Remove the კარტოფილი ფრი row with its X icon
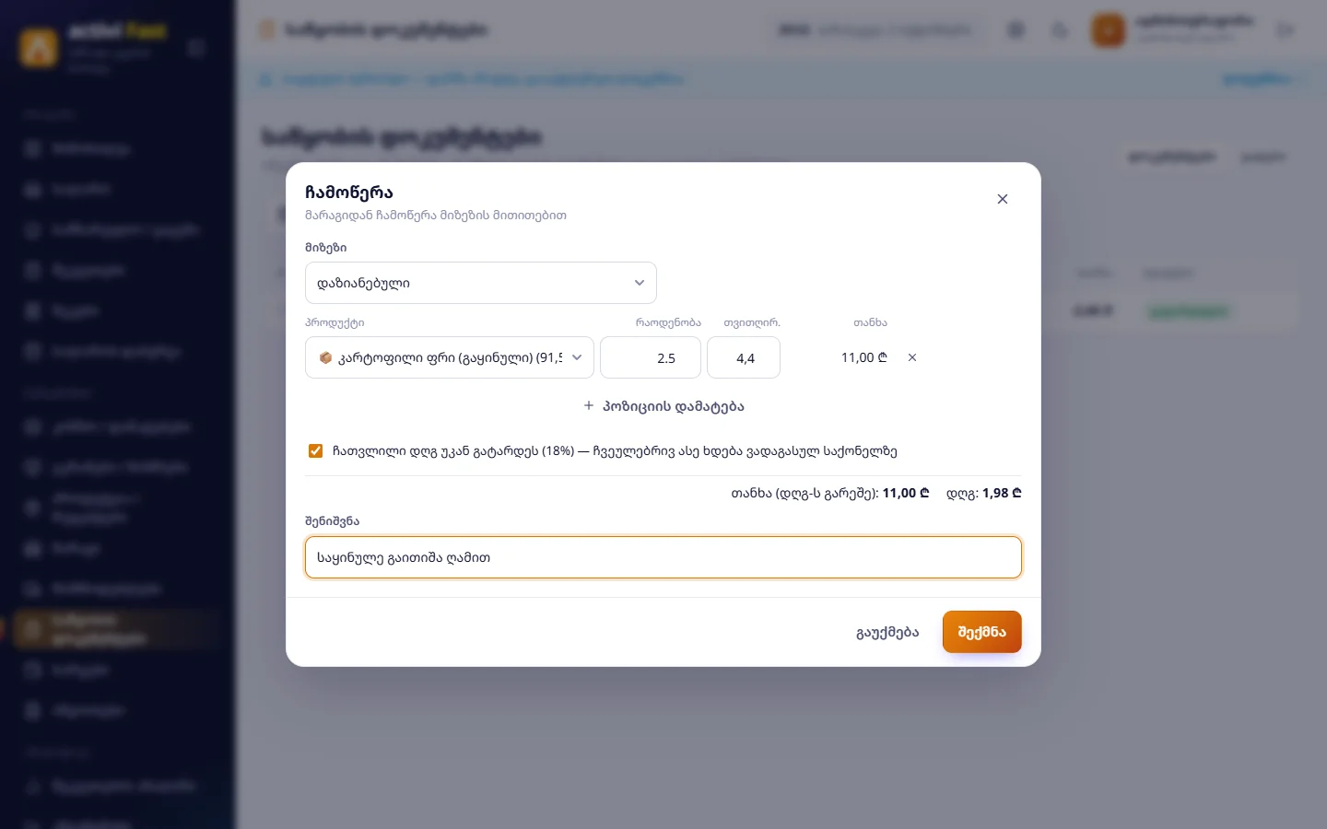 912,357
